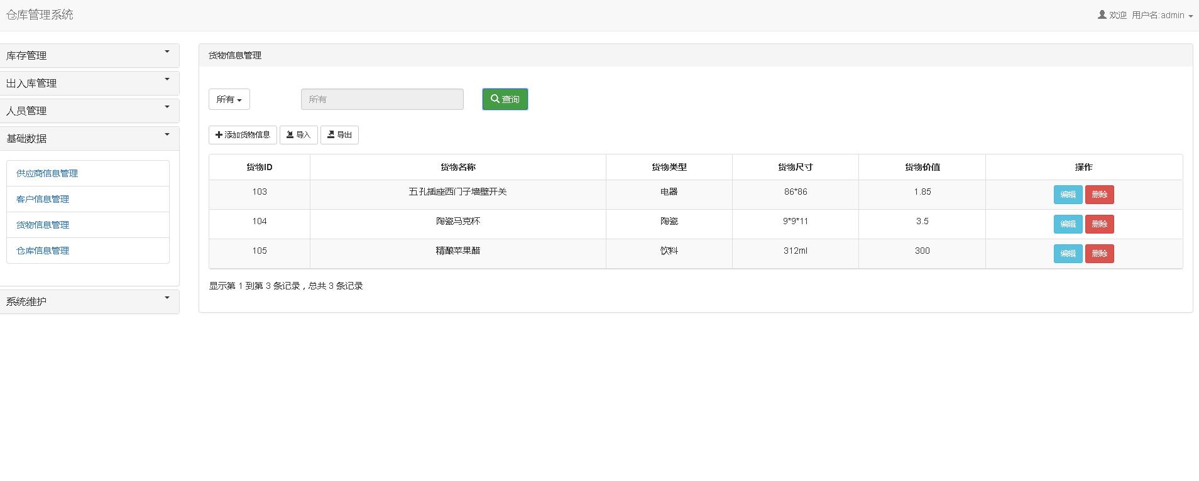This screenshot has height=481, width=1199.
Task: Click the 货物名称 column header
Action: (x=457, y=167)
